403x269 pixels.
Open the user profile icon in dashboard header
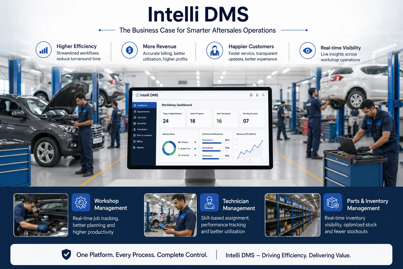[263, 95]
